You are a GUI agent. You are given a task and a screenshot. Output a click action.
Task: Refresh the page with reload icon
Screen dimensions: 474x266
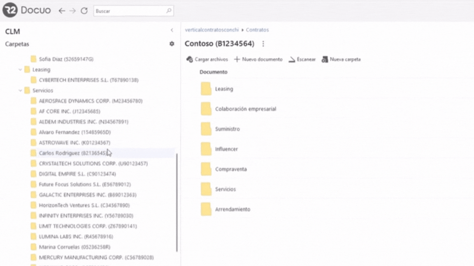coord(84,11)
